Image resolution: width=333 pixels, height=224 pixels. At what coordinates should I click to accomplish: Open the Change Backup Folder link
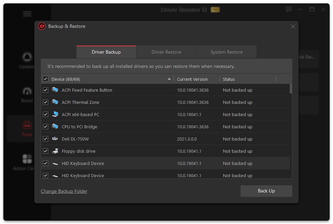pyautogui.click(x=64, y=191)
